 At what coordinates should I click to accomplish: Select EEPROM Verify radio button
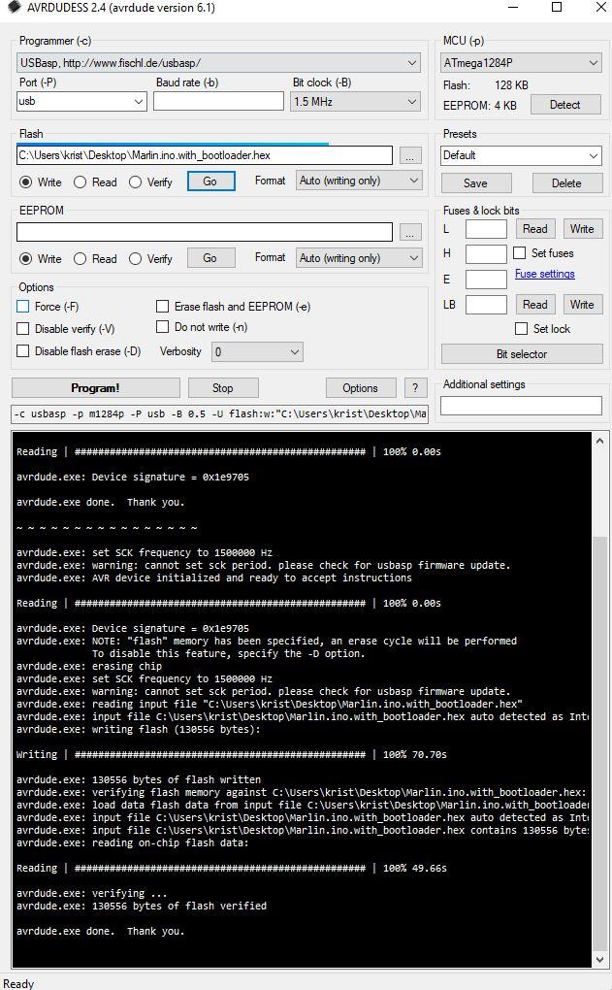[135, 259]
